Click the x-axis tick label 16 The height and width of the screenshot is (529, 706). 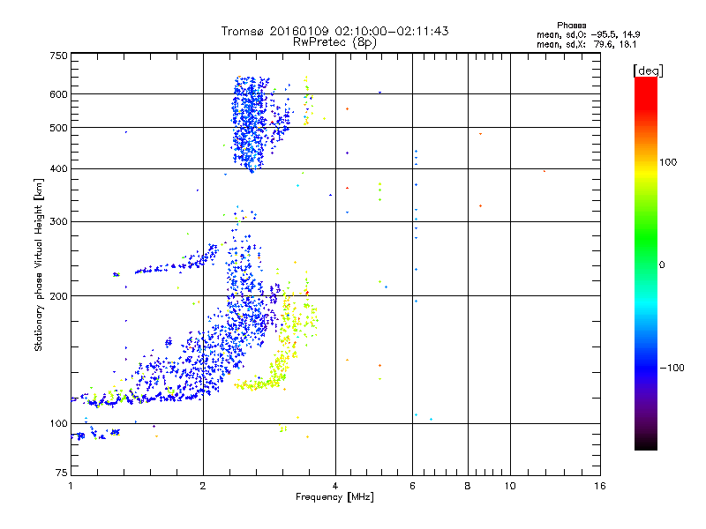pos(600,486)
